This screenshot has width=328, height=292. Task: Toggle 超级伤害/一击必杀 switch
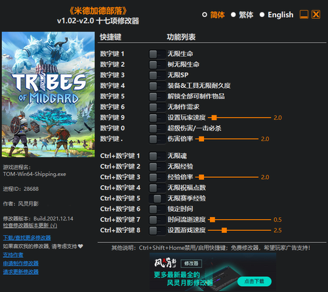[x=157, y=129]
